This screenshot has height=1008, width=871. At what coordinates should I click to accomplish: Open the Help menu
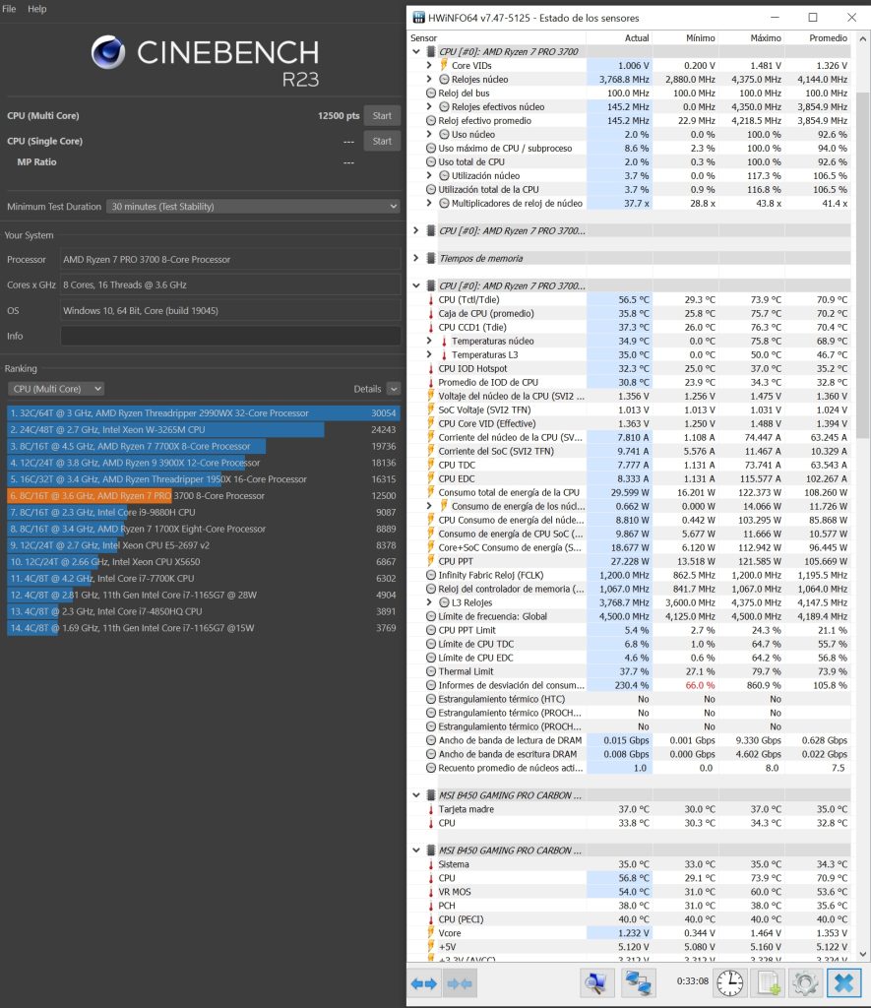(x=36, y=9)
